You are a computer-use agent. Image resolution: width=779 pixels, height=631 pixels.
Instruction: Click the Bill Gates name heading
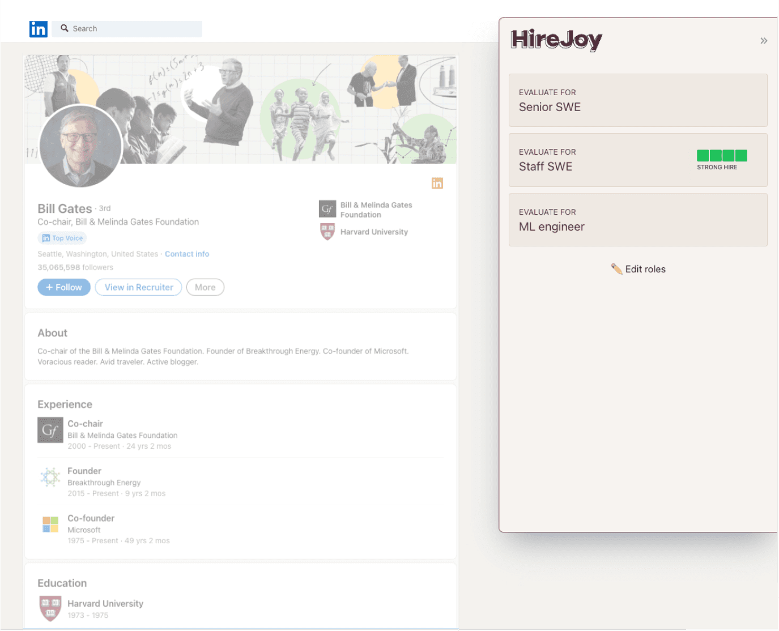point(65,209)
